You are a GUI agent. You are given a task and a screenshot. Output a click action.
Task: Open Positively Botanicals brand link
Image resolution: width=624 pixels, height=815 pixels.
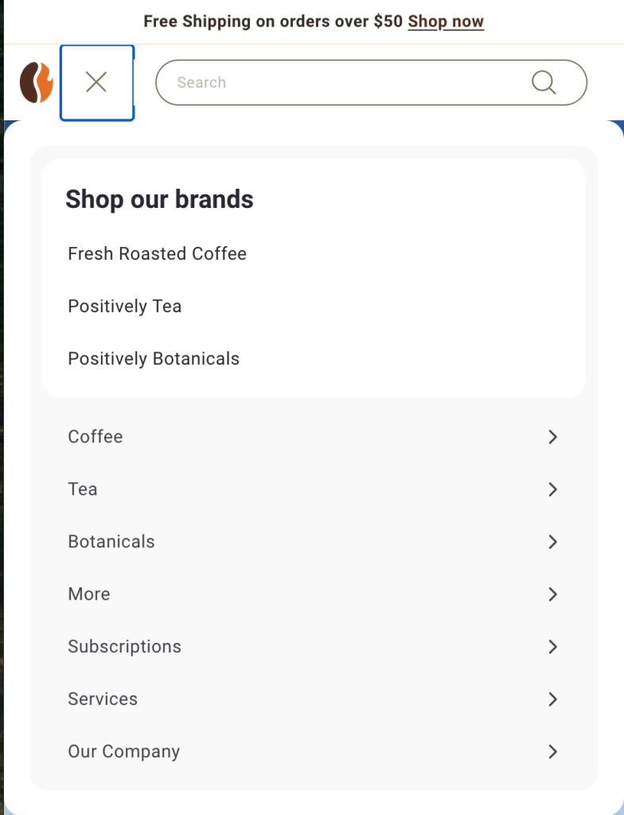click(x=154, y=359)
